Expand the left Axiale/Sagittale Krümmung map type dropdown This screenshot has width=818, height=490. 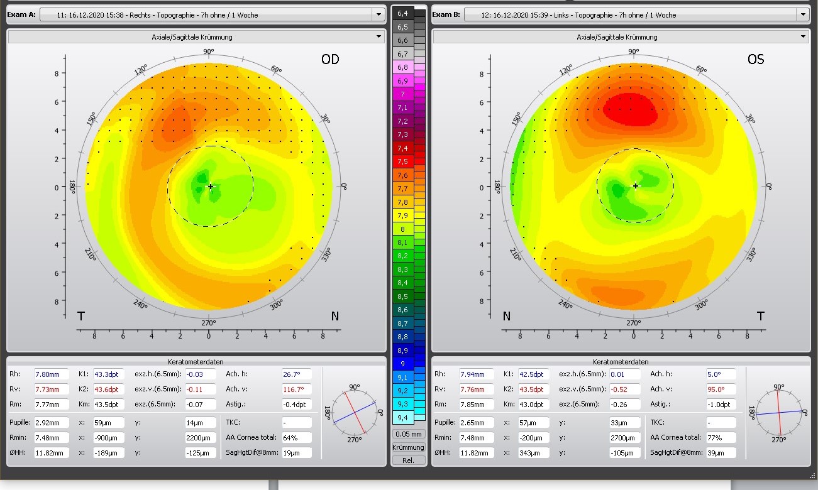point(378,37)
